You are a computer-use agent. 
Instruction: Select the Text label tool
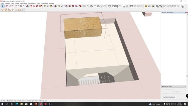(48, 6)
